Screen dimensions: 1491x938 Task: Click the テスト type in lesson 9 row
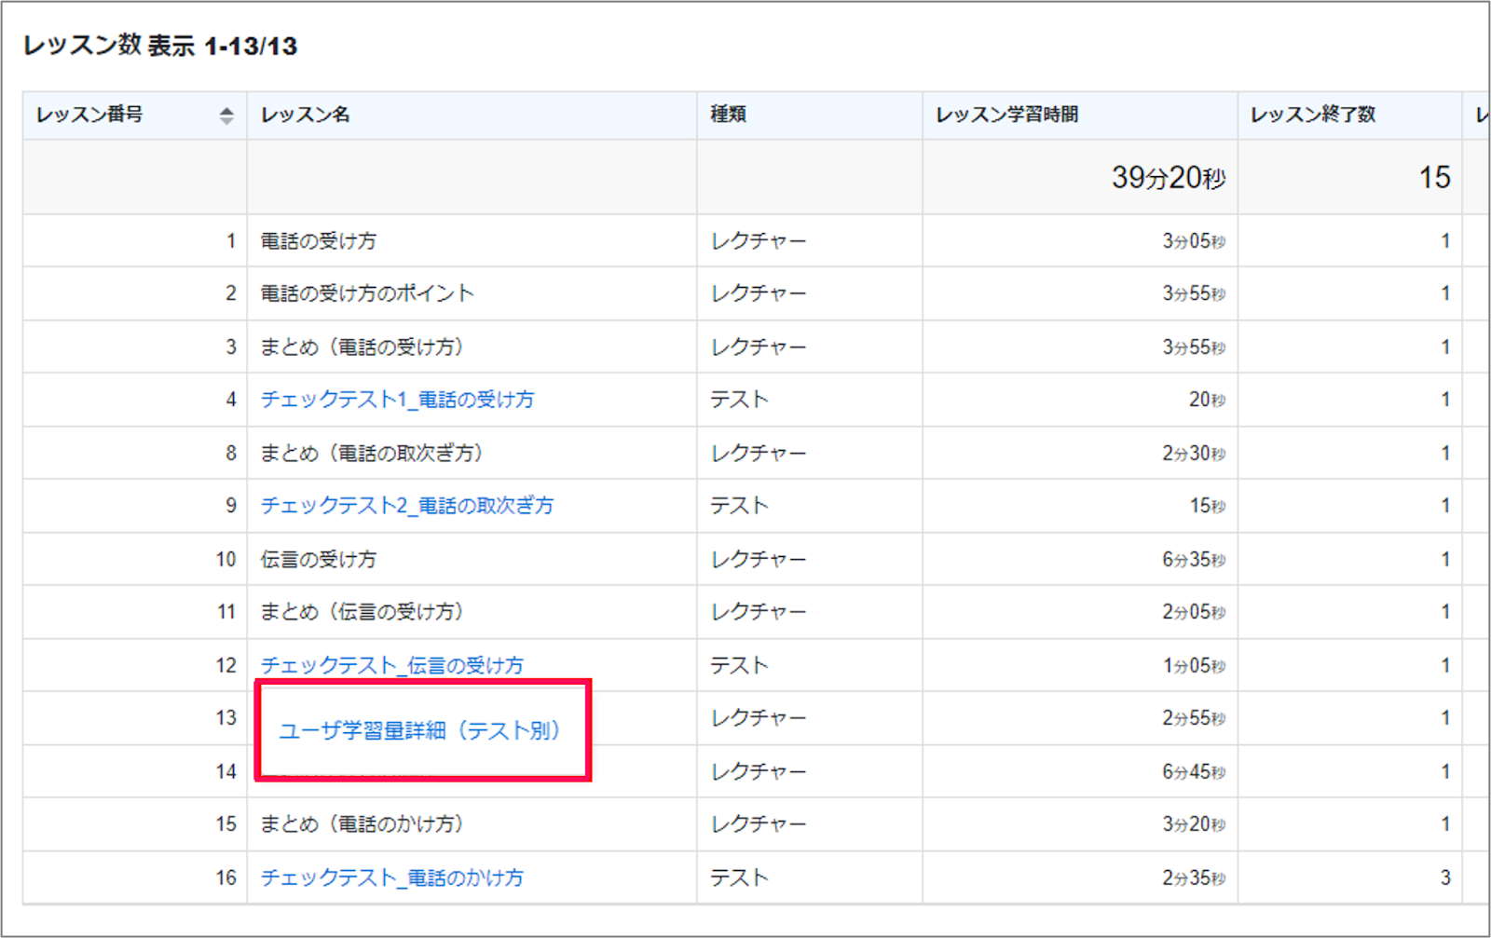point(740,506)
